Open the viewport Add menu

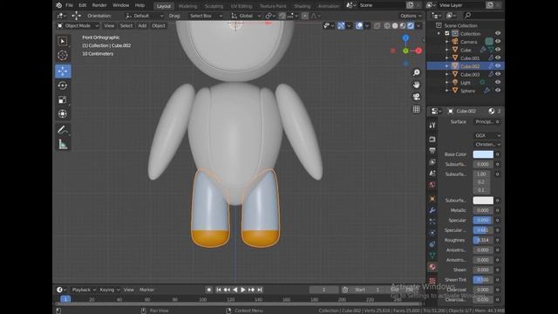coord(142,25)
